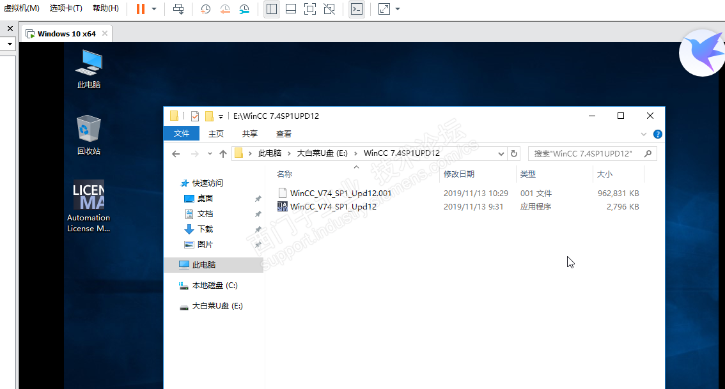The image size is (725, 389).
Task: Click the revert to snapshot icon
Action: click(225, 9)
